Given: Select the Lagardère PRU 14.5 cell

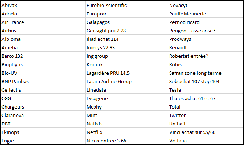Looking at the screenshot, I should point(125,73).
